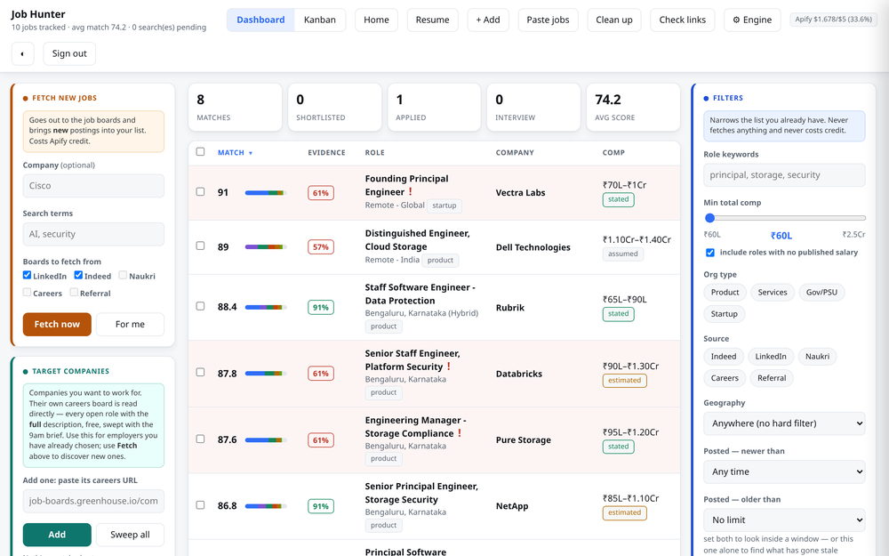Select the Databricks row checkbox
Viewport: 889px width, 556px height.
(x=200, y=372)
